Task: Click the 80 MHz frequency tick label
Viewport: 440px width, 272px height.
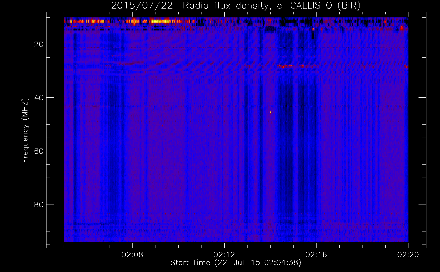Action: pos(39,205)
